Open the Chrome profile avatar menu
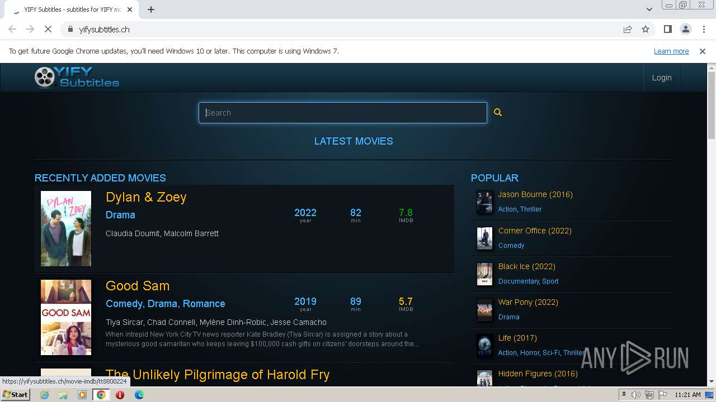The height and width of the screenshot is (402, 716). point(685,29)
